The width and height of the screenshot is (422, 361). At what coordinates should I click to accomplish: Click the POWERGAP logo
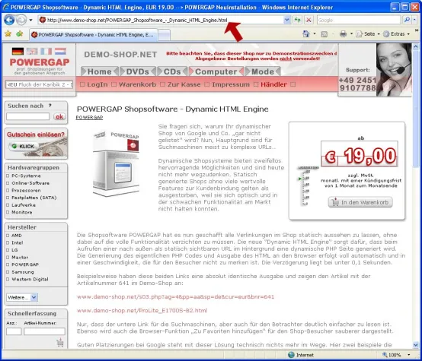tap(40, 62)
